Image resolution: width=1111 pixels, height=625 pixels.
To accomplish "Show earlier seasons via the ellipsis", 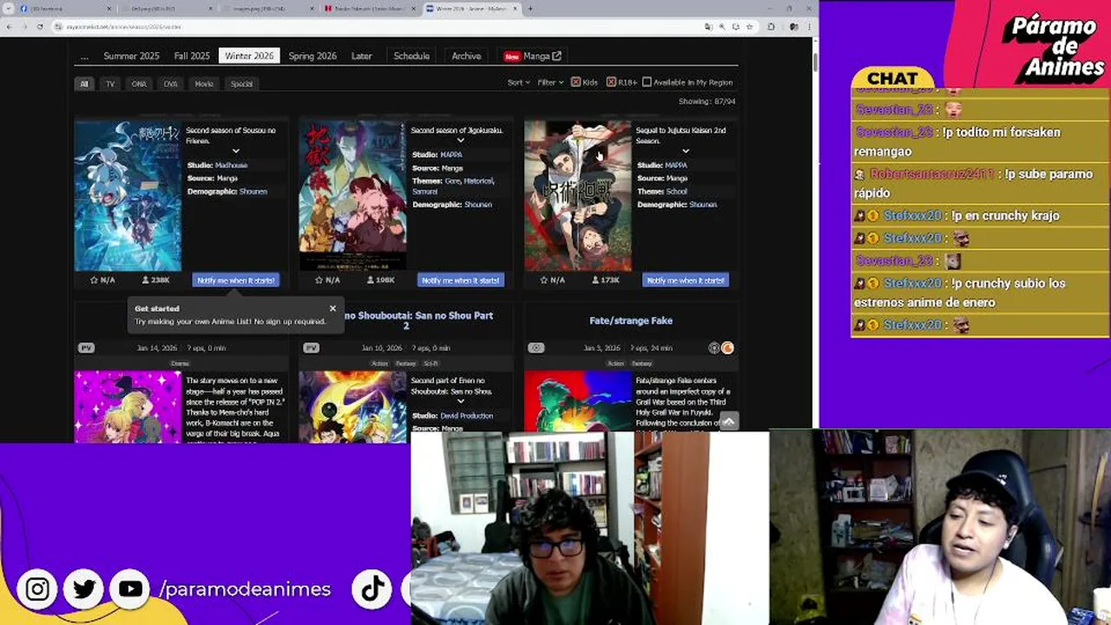I will pos(84,56).
